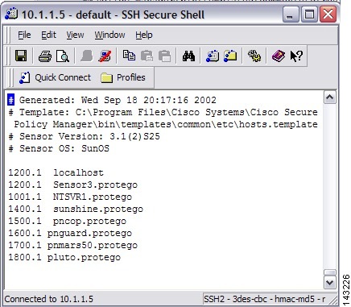Click the Disconnect icon with red slash
351x307 pixels.
tap(105, 56)
